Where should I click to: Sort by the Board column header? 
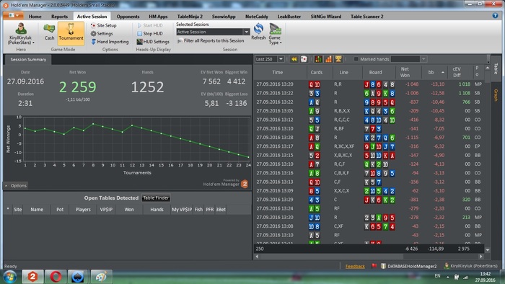point(376,72)
